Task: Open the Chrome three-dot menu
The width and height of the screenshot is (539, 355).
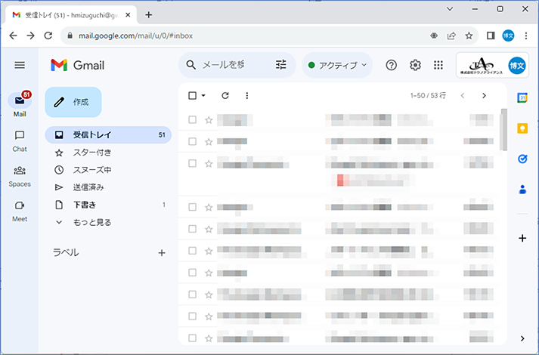Action: click(526, 35)
